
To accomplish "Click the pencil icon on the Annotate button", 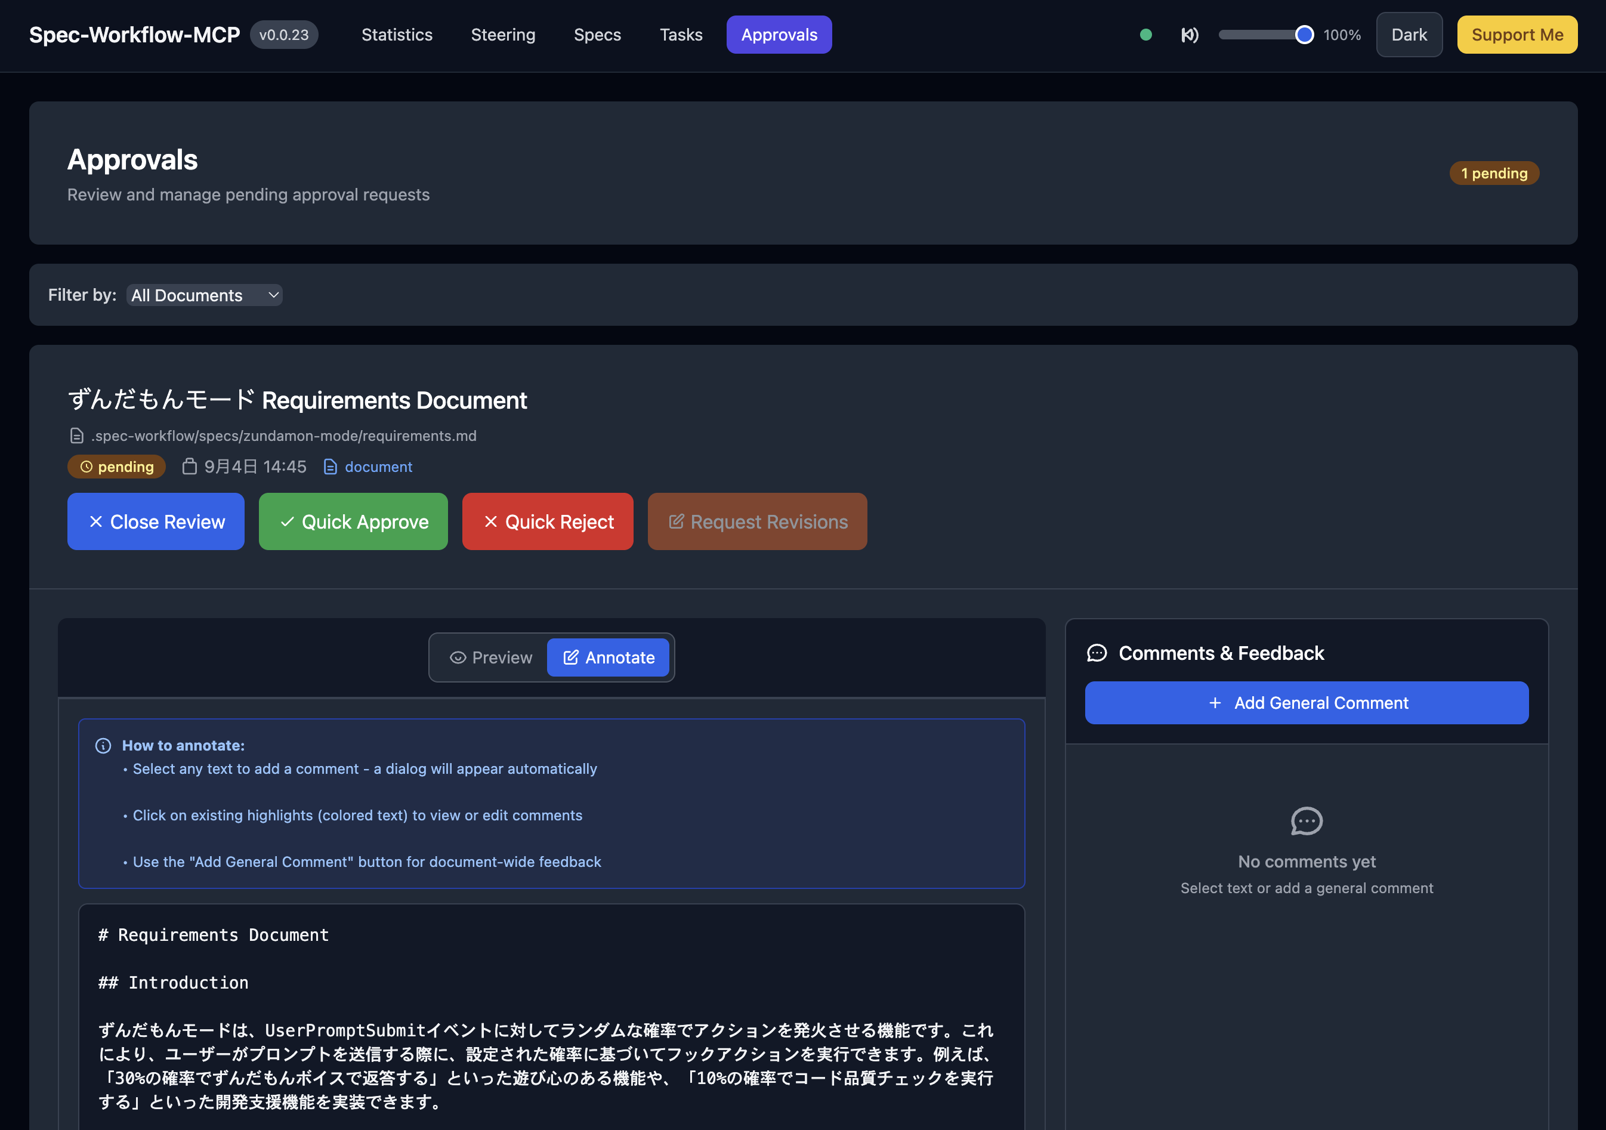I will click(x=571, y=657).
